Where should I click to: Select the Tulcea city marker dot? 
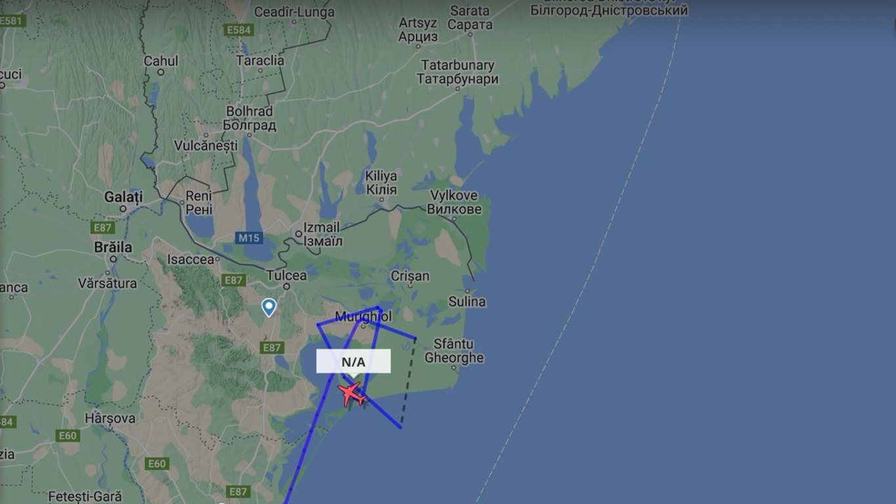287,286
